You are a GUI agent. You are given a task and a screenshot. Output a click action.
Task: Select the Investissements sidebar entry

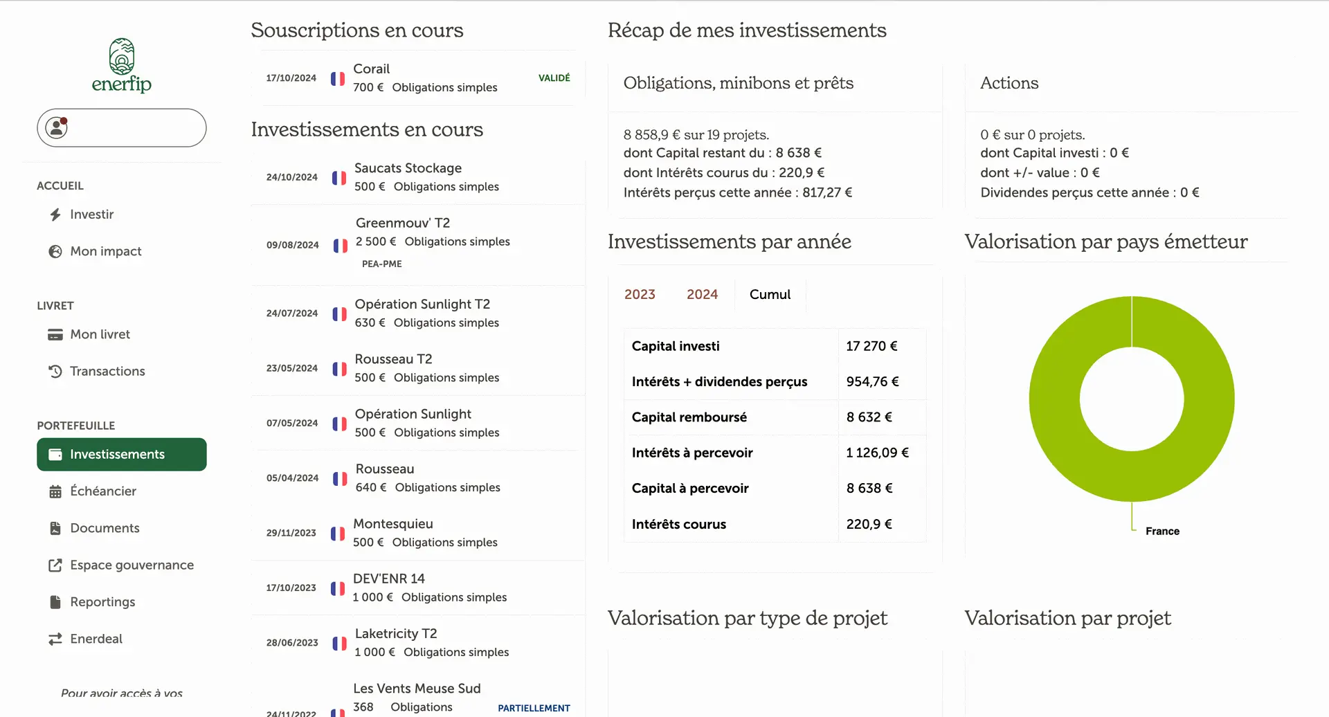[122, 455]
